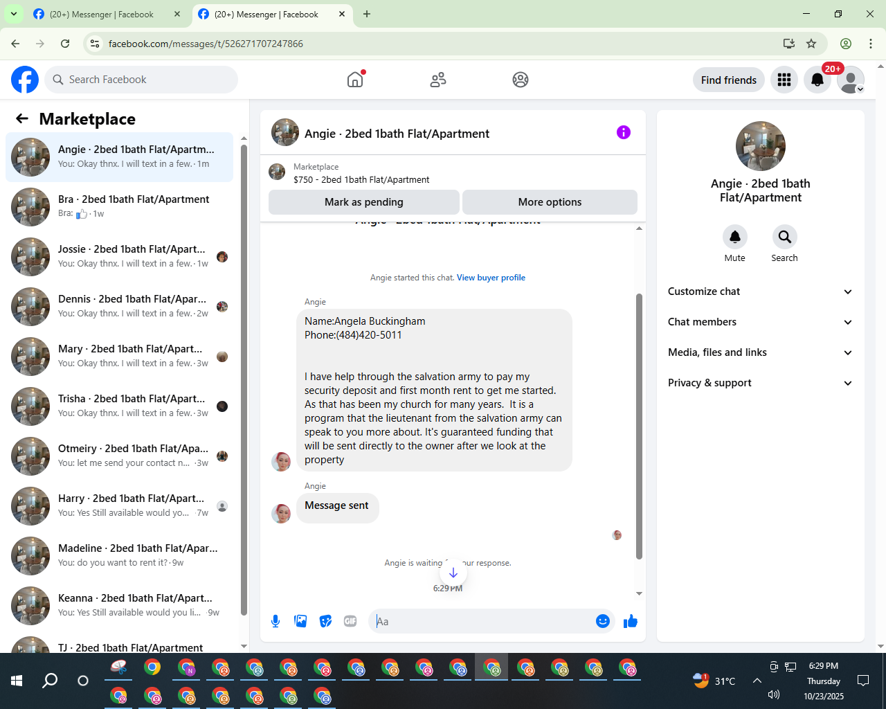
Task: Open Otmeiry 2bed 1bath conversation
Action: pyautogui.click(x=119, y=456)
